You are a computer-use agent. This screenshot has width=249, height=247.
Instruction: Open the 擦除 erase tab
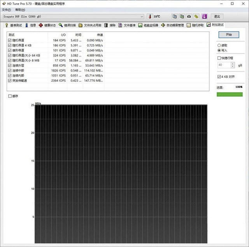click(110, 25)
